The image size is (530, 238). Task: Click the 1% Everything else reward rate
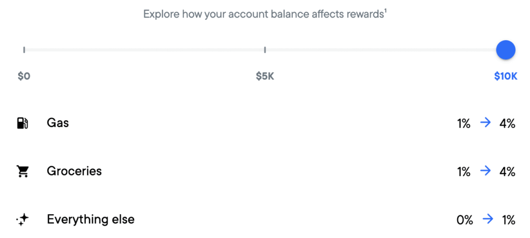508,220
